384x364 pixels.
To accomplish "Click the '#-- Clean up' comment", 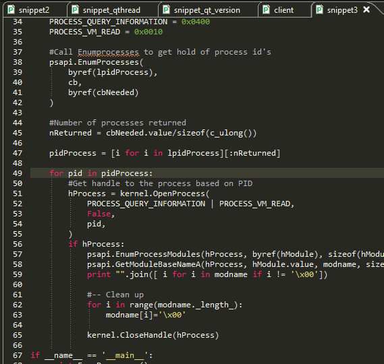I will pyautogui.click(x=115, y=295).
